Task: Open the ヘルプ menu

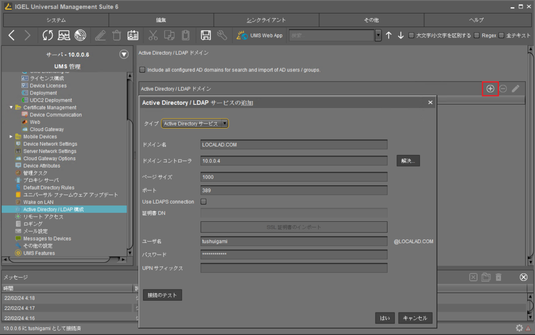Action: tap(476, 20)
